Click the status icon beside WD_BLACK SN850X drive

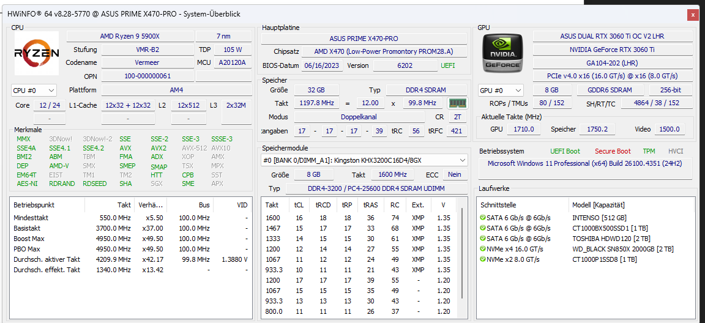[x=483, y=249]
